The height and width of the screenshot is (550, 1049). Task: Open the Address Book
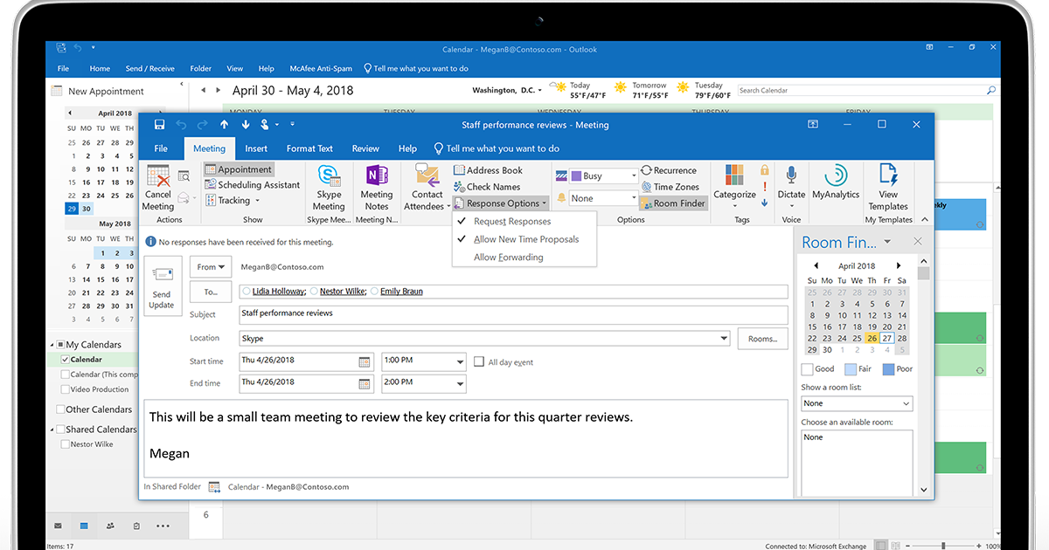488,170
